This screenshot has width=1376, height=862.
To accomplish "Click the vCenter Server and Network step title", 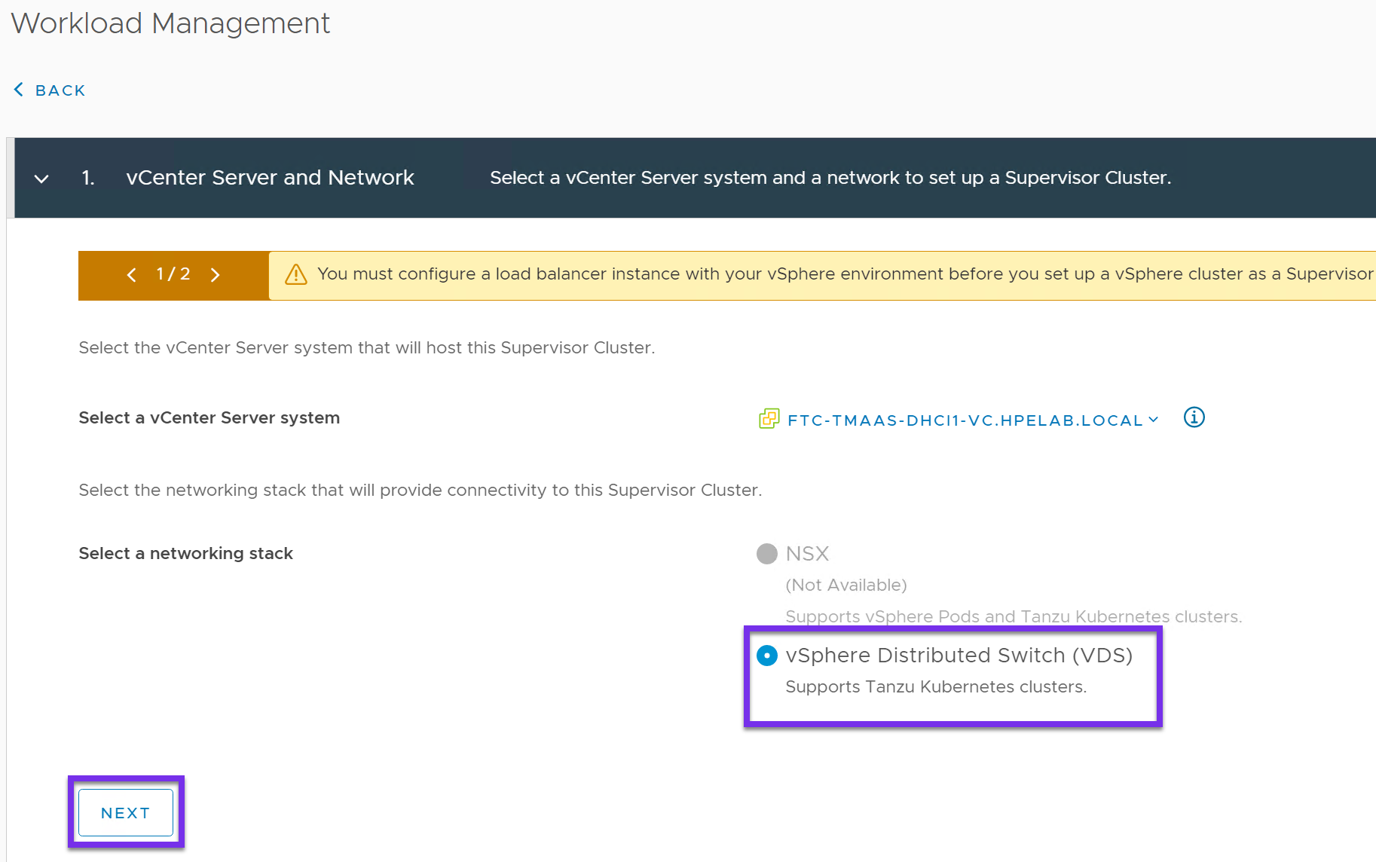I will (270, 178).
